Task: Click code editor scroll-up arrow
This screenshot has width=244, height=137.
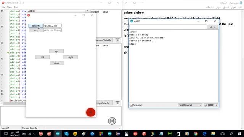Action: 87,11
